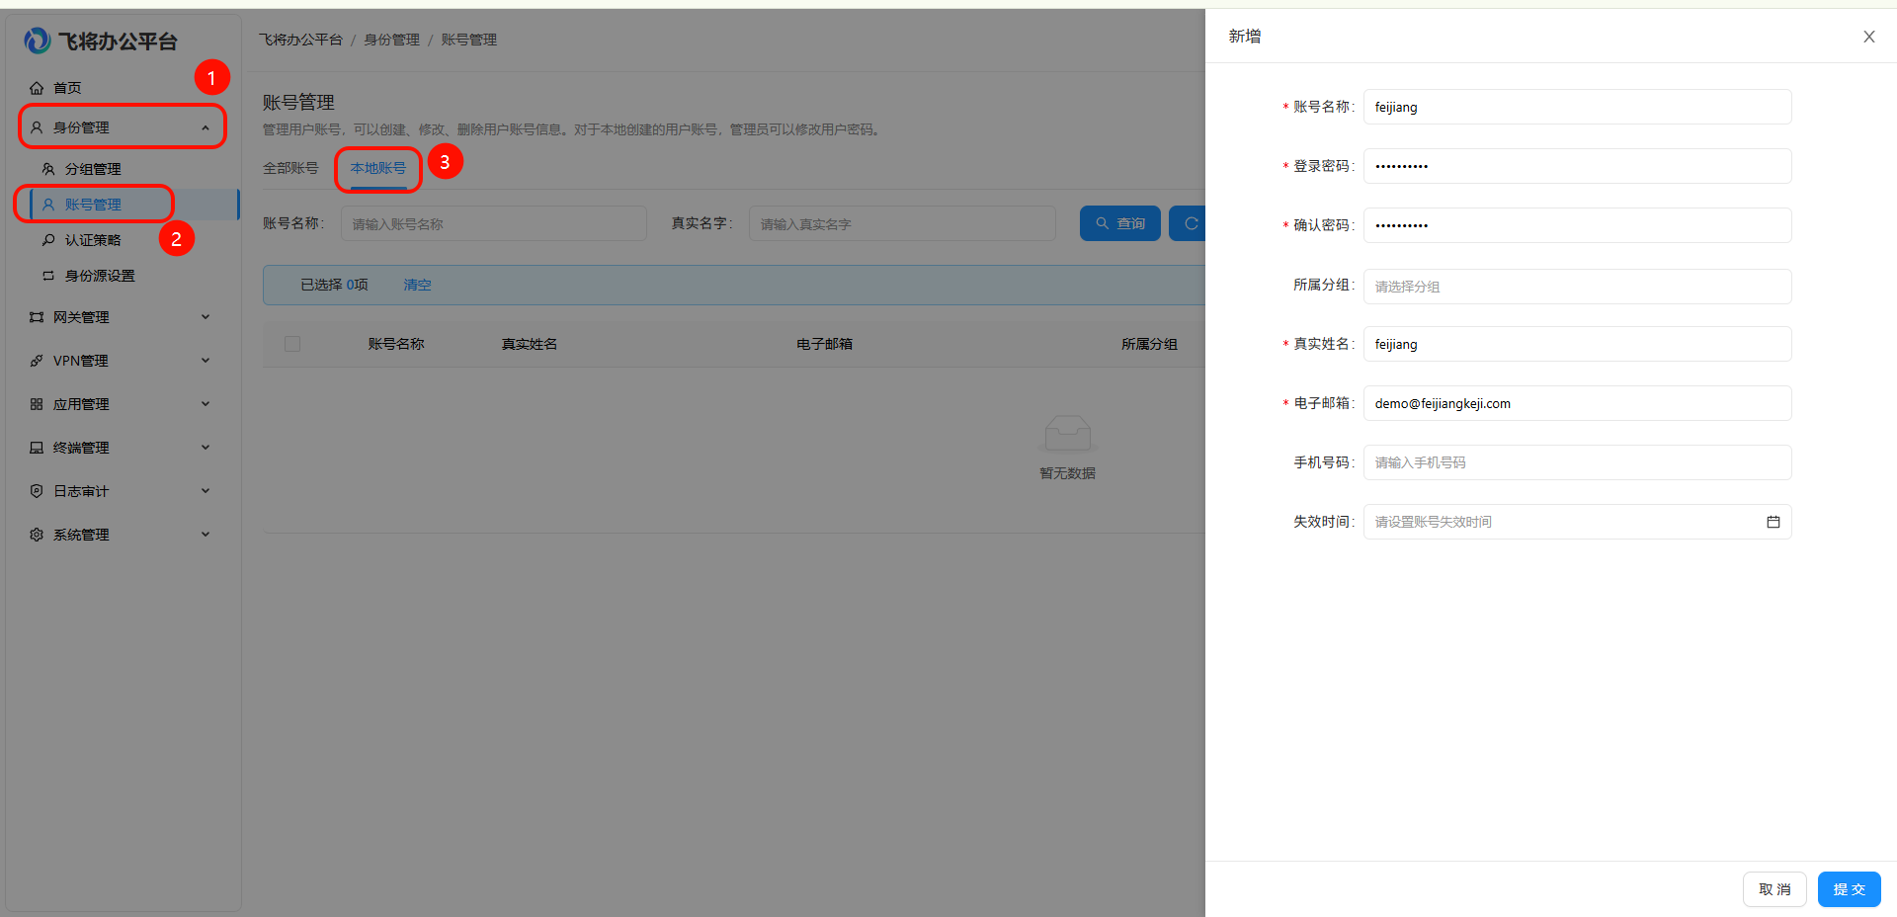Click the gear icon for 系统管理
This screenshot has height=917, width=1897.
tap(37, 535)
